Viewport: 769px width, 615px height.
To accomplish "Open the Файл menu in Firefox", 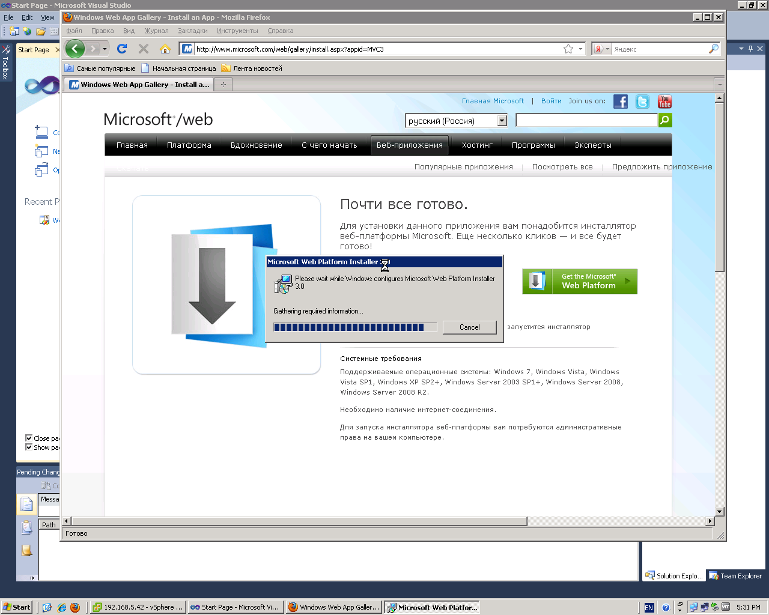I will pos(74,31).
